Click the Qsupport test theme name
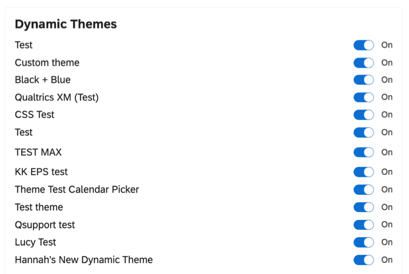409x274 pixels. click(45, 225)
